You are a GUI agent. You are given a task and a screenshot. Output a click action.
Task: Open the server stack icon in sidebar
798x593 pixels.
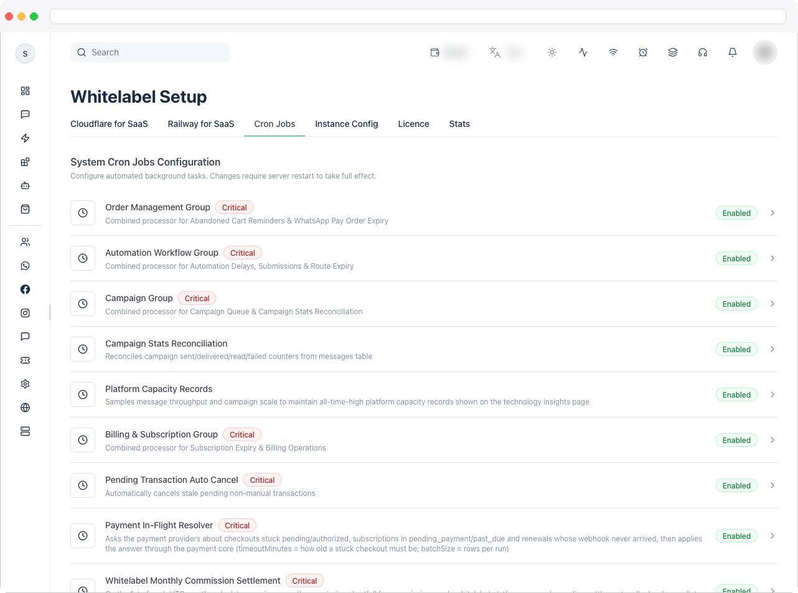pyautogui.click(x=25, y=431)
